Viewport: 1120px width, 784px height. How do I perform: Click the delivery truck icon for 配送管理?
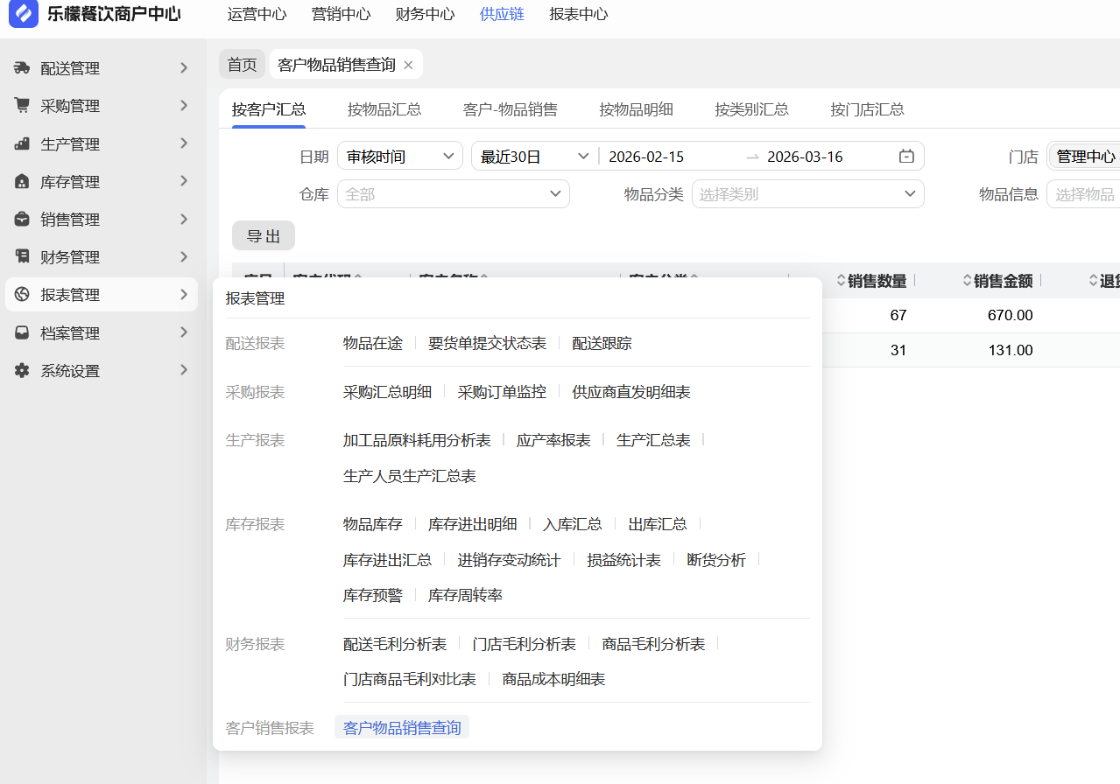(22, 68)
